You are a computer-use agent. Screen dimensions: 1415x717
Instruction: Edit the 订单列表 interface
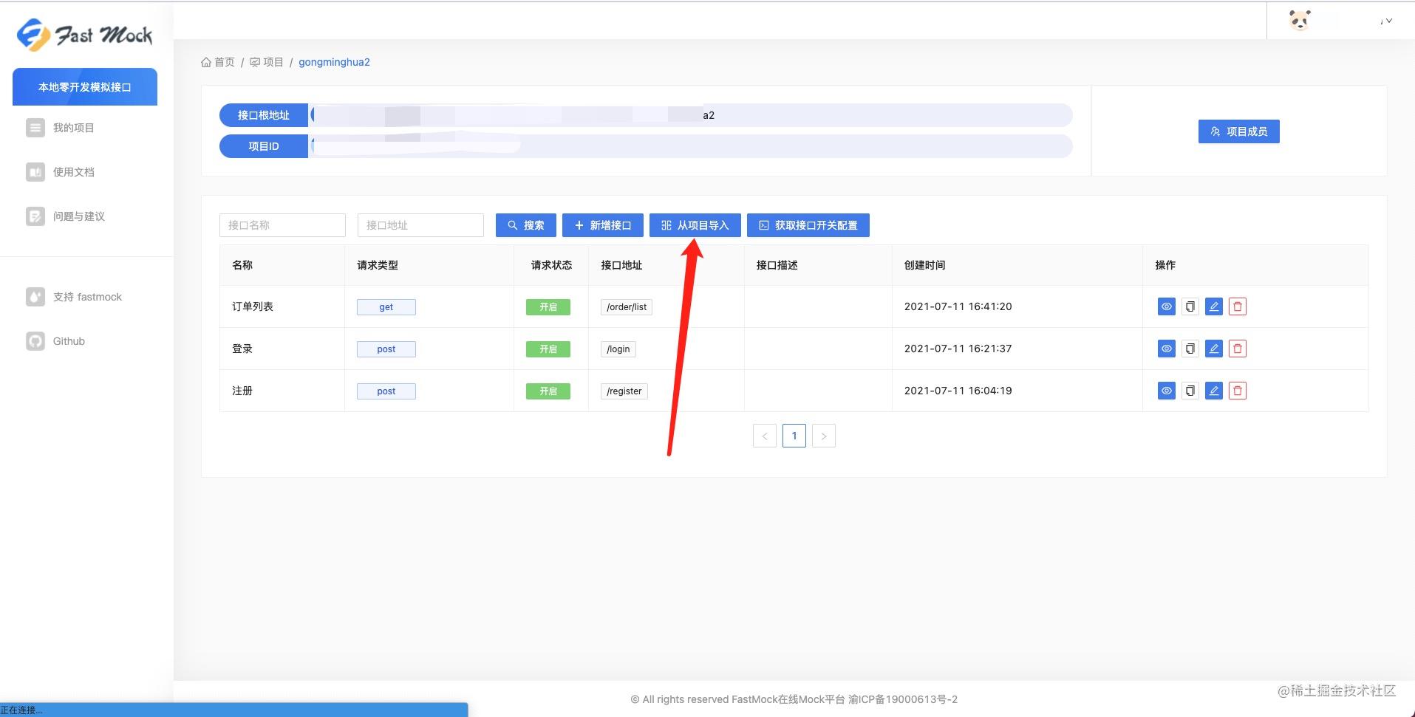point(1214,306)
